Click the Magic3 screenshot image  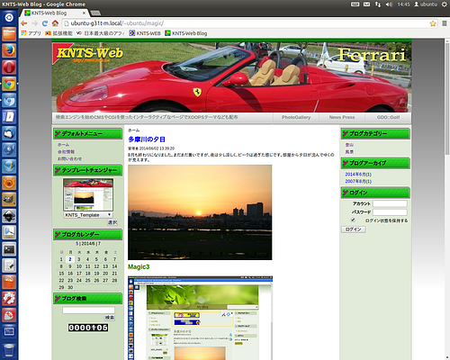[200, 318]
